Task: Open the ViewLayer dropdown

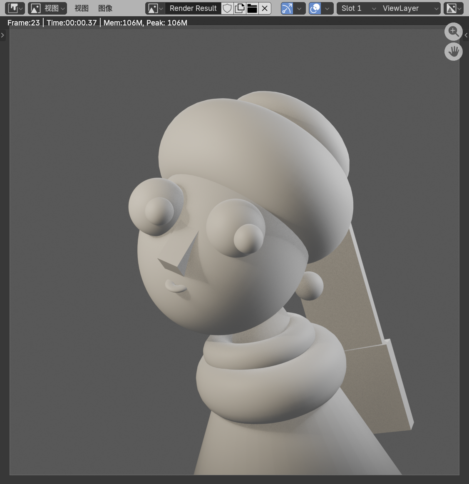Action: tap(410, 8)
